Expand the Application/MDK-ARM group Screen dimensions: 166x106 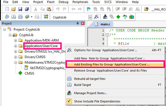tap(15, 40)
